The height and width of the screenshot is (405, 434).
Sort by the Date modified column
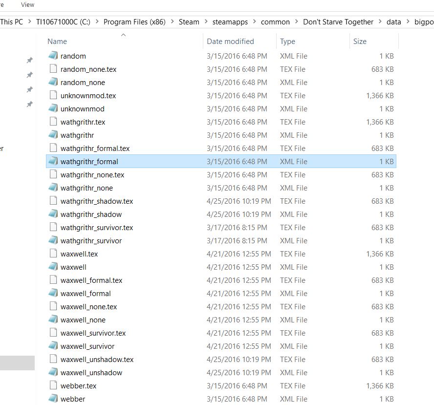(230, 42)
